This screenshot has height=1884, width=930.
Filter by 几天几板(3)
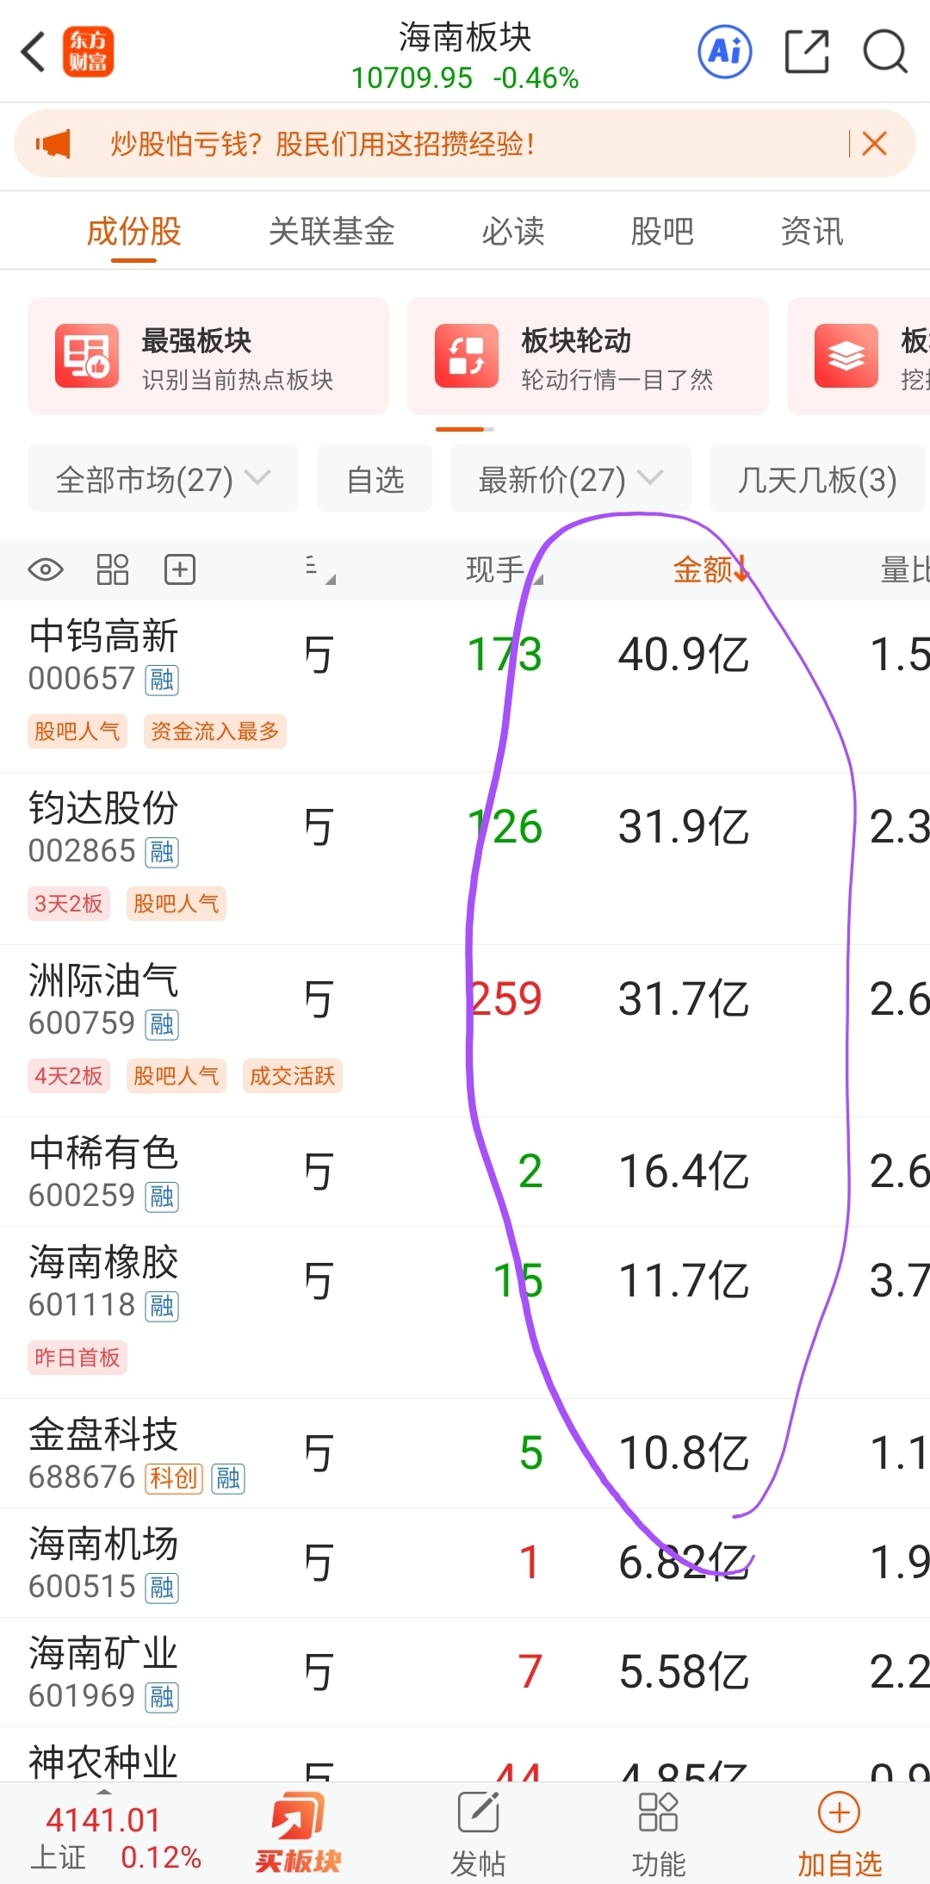coord(817,479)
